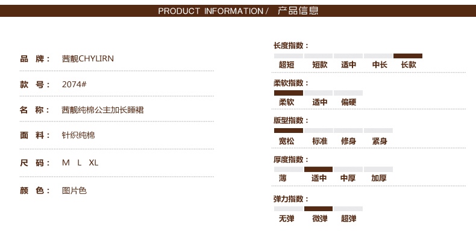Click the dark 宽松 fit bar segment
Screen dimensions: 476x231
point(289,131)
